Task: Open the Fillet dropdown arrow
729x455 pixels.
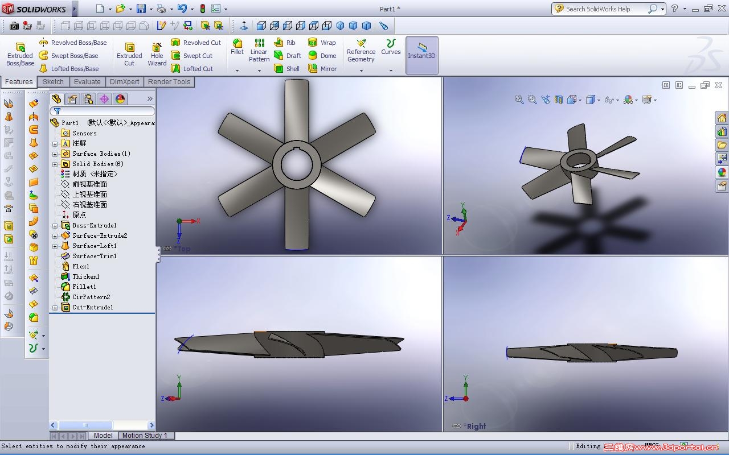Action: [x=237, y=71]
